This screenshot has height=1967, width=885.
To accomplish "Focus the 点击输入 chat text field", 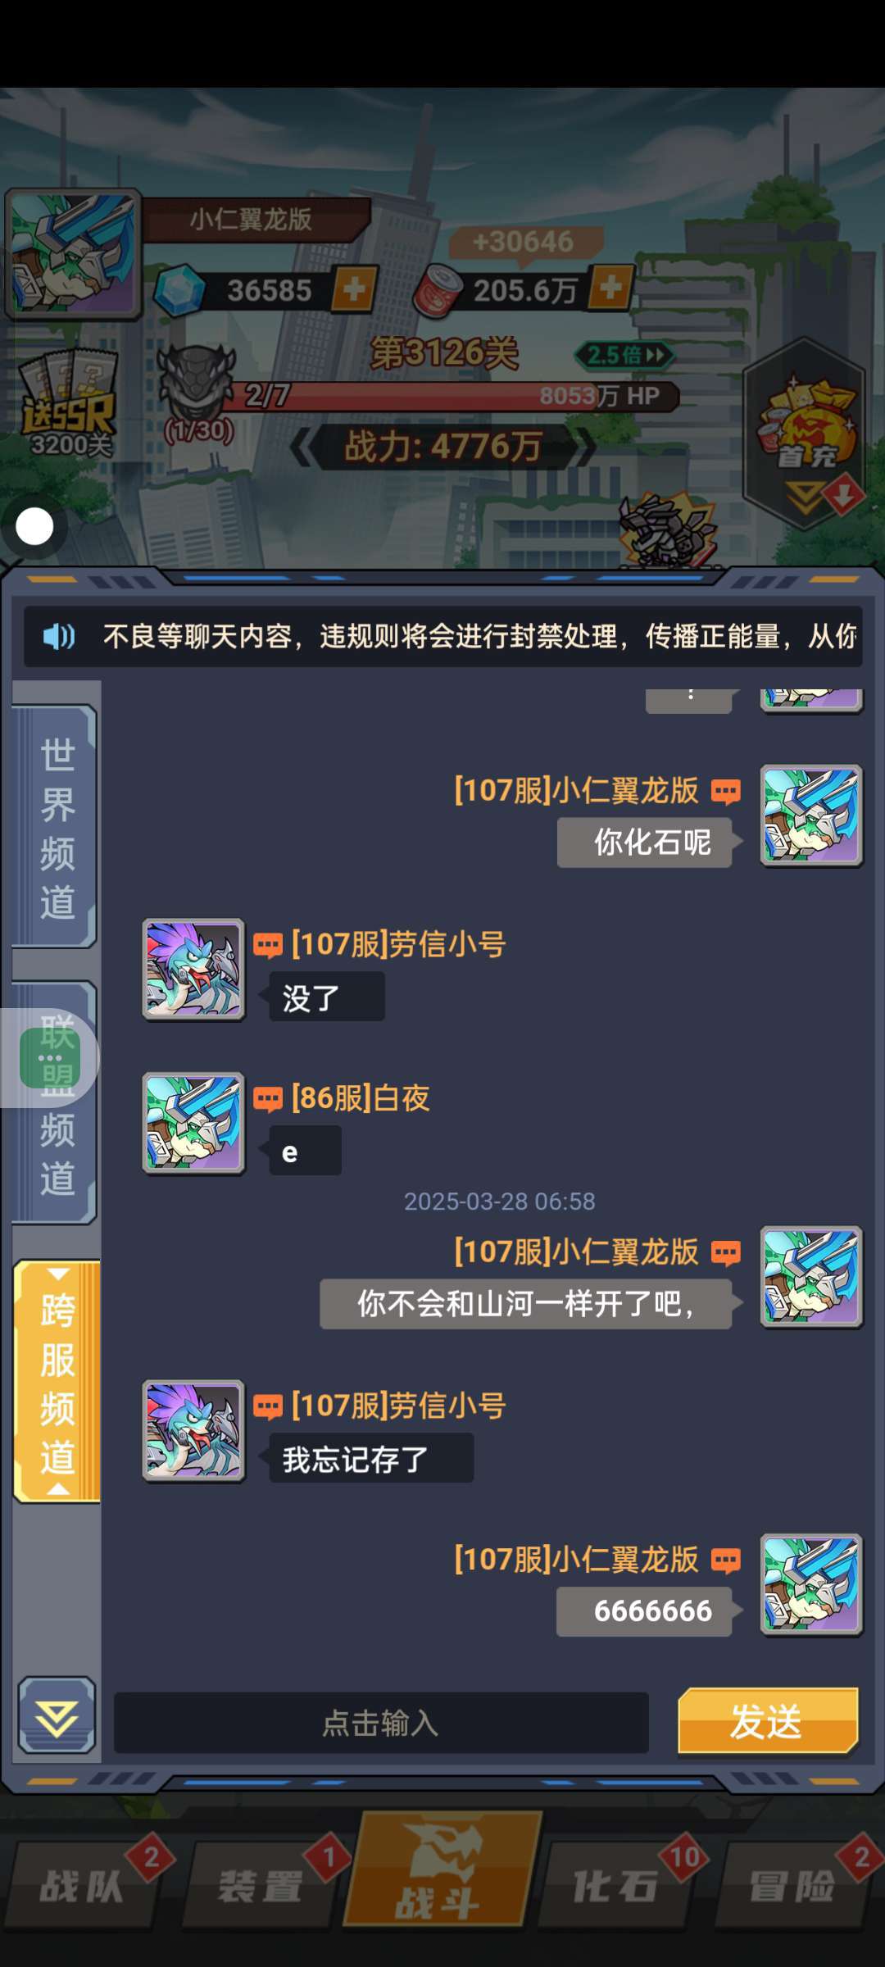I will [381, 1723].
